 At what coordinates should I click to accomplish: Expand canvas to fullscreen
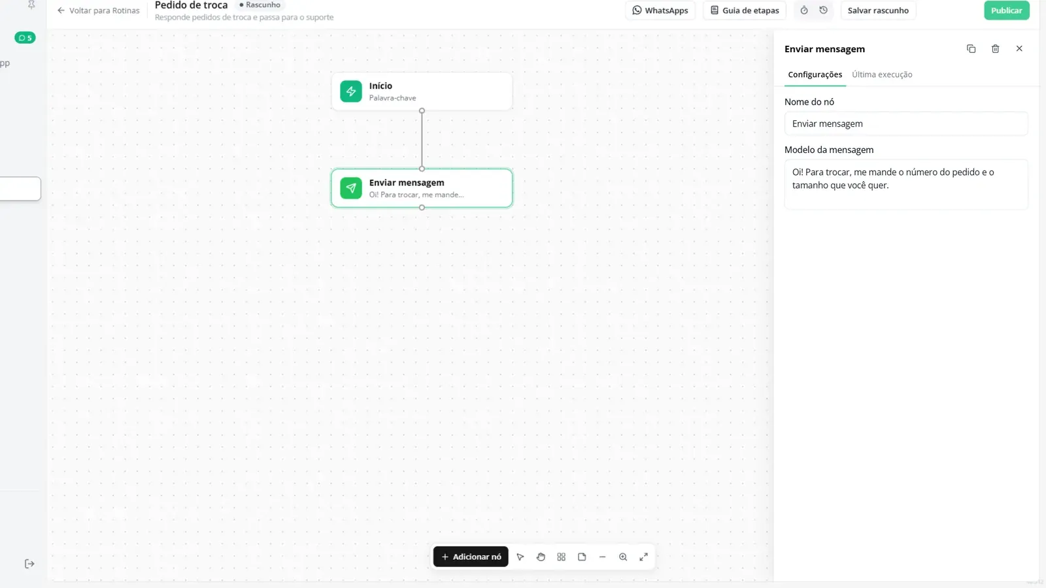point(644,557)
